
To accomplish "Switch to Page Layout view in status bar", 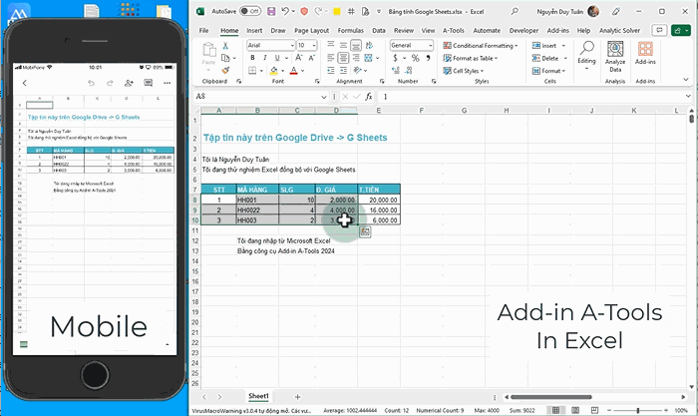I will pos(575,410).
